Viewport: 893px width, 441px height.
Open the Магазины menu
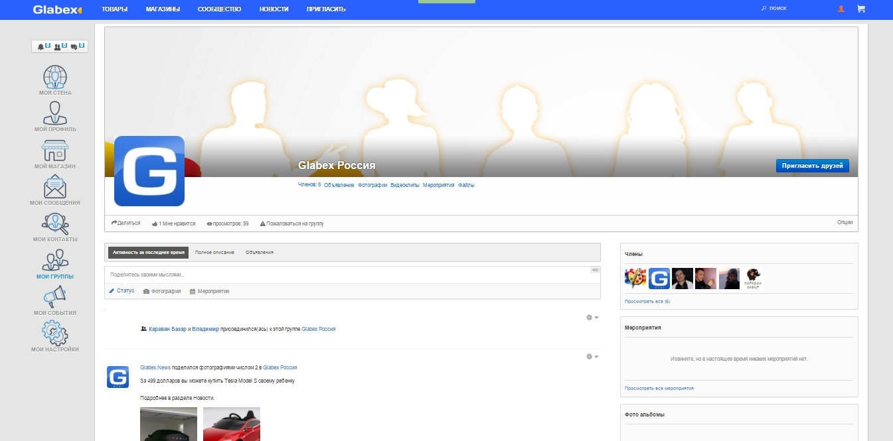coord(163,9)
